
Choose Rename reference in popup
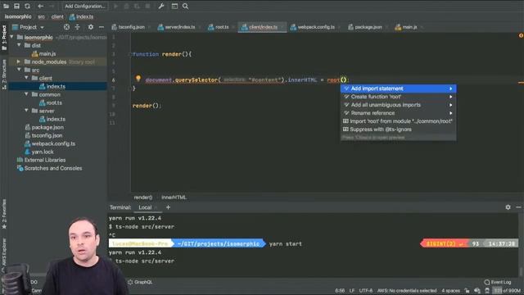[x=399, y=113]
